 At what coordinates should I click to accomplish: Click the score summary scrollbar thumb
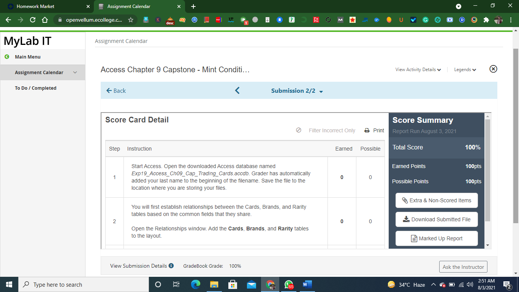point(487,170)
